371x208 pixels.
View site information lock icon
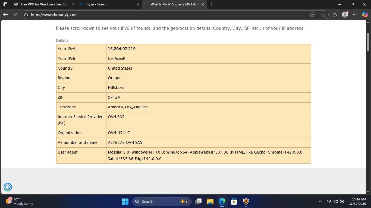(x=26, y=15)
